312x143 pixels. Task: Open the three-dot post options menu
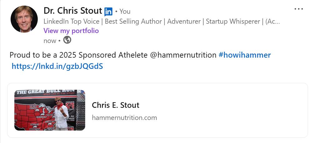(299, 9)
